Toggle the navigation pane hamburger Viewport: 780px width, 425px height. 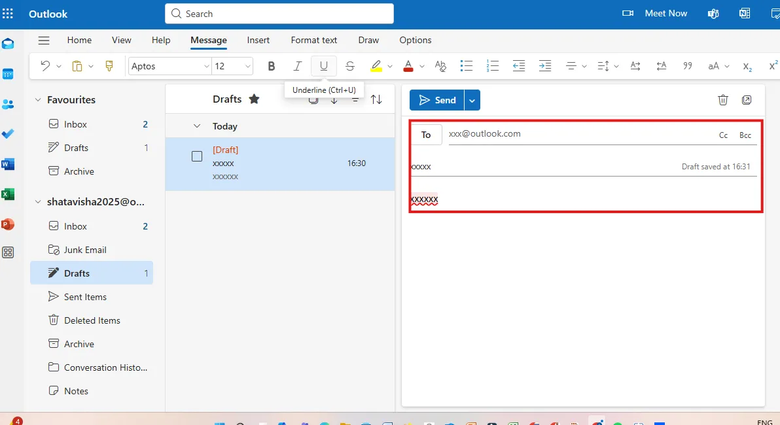[44, 41]
